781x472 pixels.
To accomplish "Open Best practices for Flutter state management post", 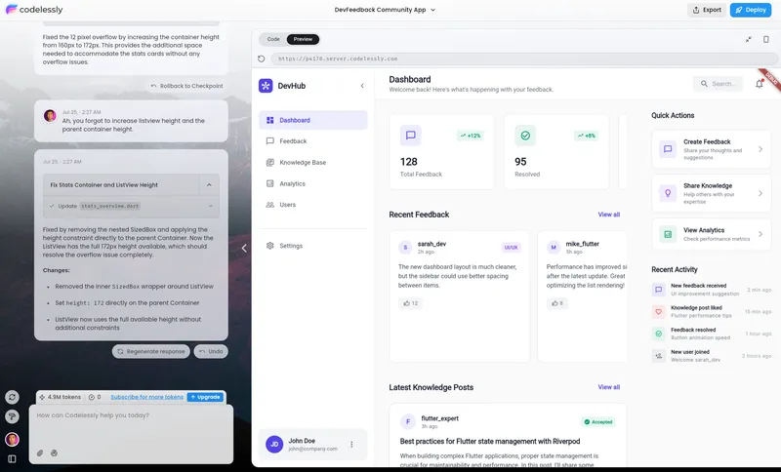I will (490, 441).
